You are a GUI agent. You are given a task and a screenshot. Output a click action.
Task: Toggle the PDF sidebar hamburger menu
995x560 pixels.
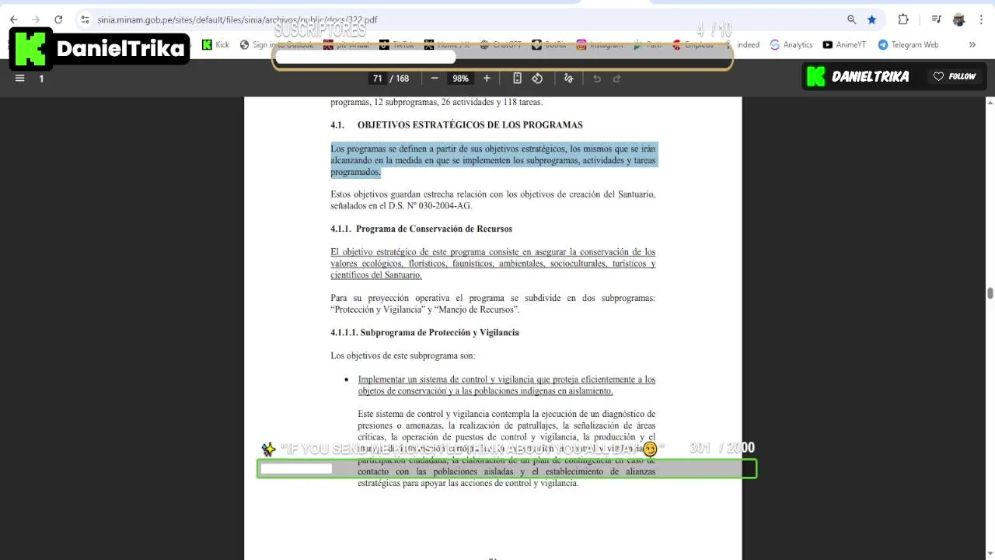20,78
